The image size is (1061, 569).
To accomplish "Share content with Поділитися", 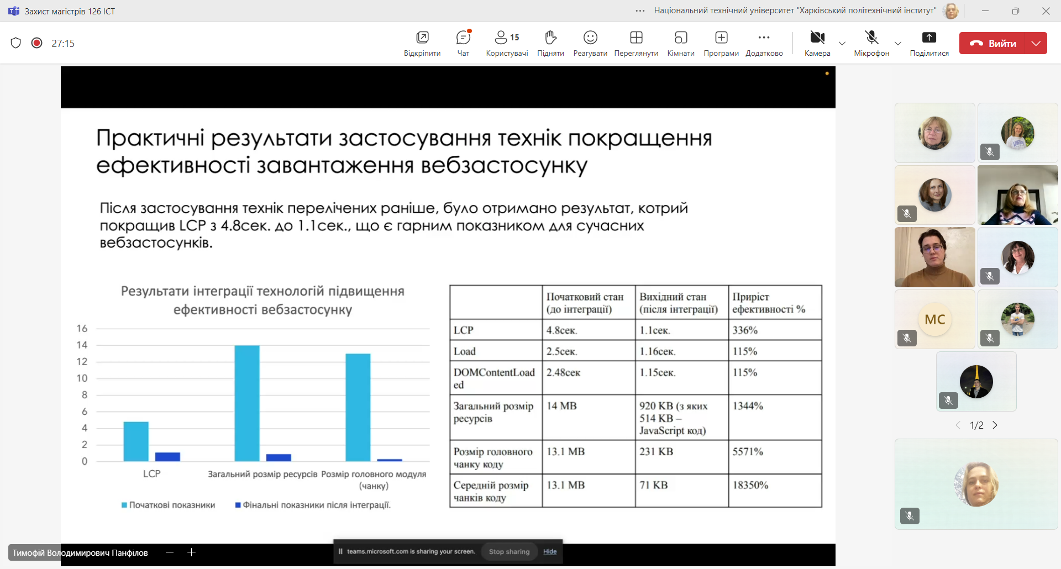I will pos(929,43).
